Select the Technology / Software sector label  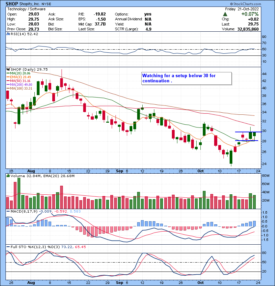pos(26,9)
